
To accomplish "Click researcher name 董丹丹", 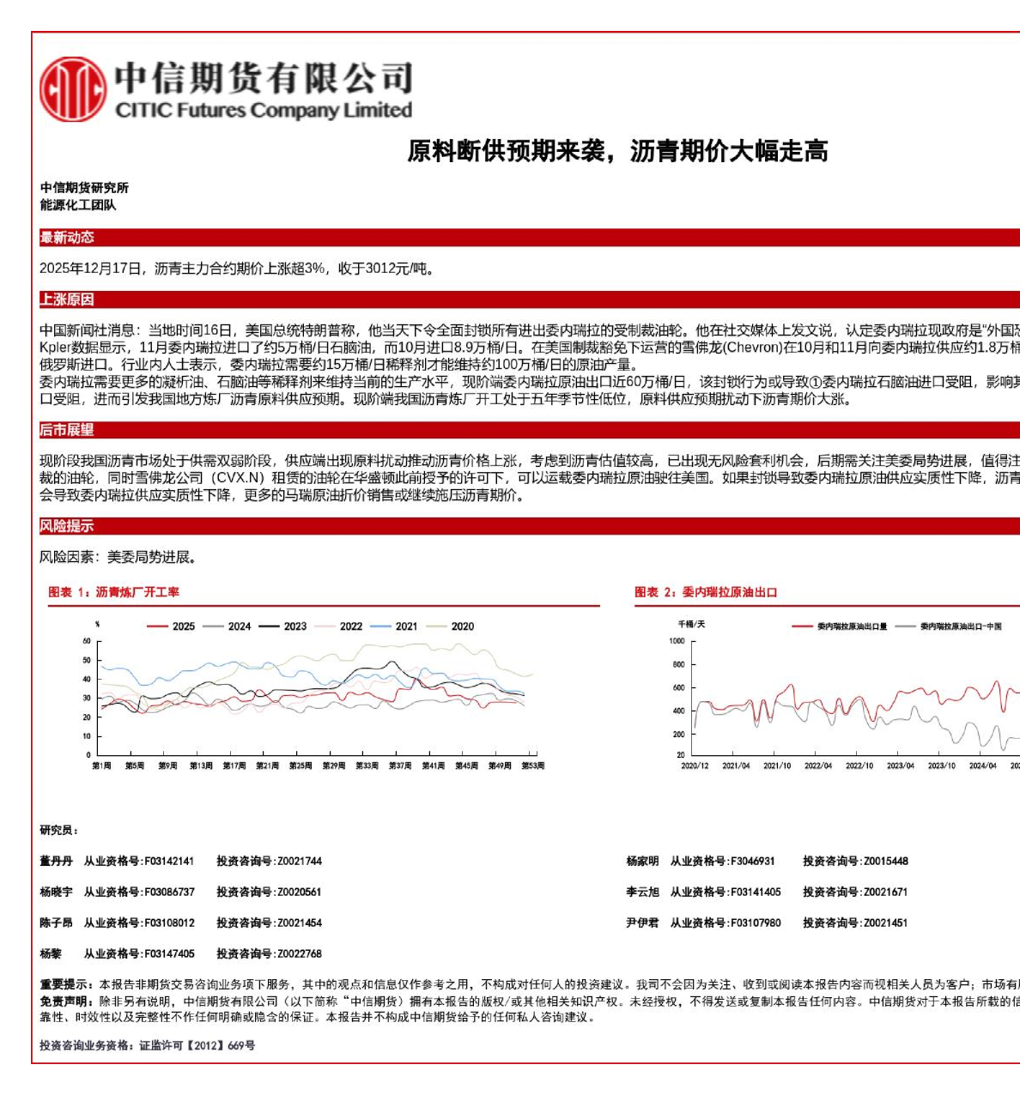I will [x=56, y=861].
